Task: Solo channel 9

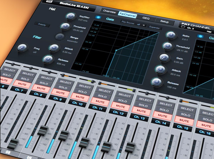Action: [63, 87]
